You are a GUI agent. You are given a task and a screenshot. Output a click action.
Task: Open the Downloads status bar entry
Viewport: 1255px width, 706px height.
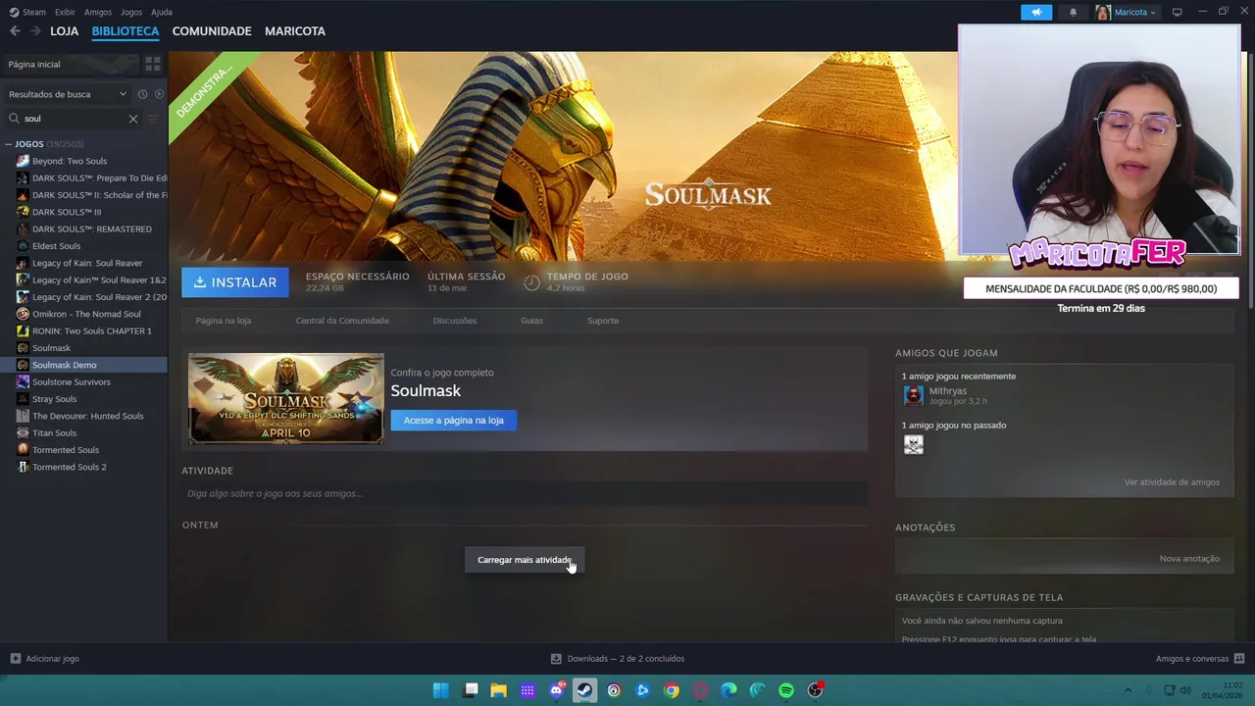(x=618, y=659)
